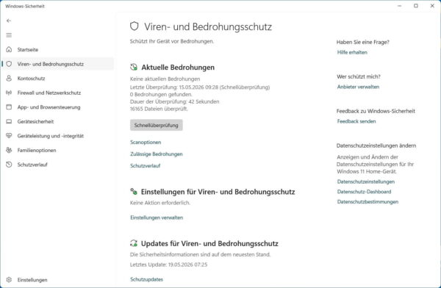Click Einstellungen verwalten link
The image size is (441, 288).
pos(157,217)
